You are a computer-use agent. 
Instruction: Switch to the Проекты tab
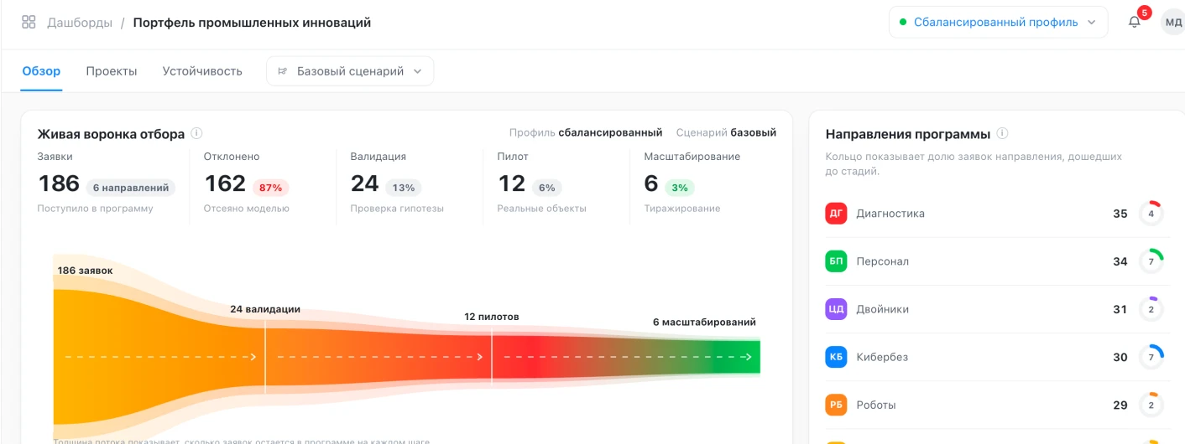pos(112,71)
